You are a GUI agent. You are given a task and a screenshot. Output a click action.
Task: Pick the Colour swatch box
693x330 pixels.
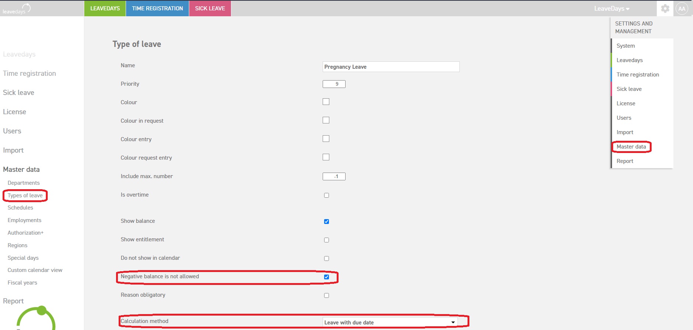click(326, 102)
